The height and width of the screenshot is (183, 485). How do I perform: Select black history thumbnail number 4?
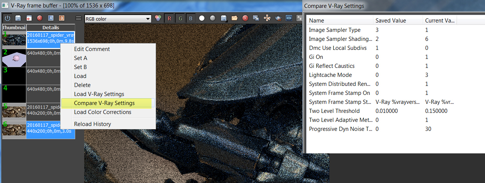14,94
